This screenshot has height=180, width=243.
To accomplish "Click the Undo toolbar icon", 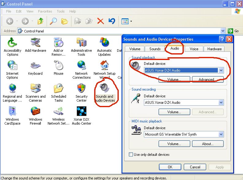I will coord(112,21).
